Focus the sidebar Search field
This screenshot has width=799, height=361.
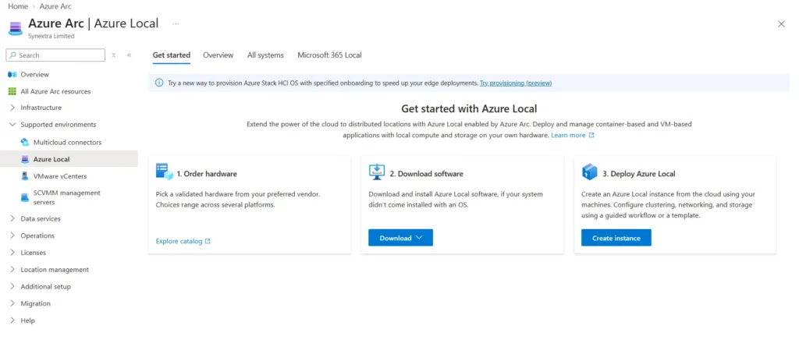point(55,55)
